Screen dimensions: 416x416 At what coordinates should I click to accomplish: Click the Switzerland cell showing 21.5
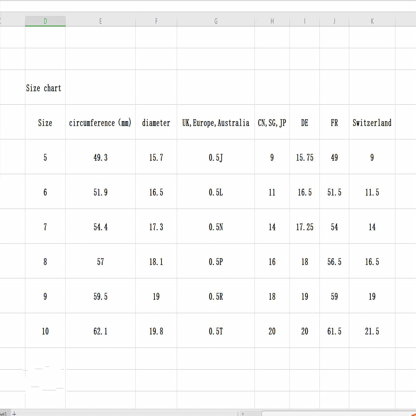[x=372, y=330]
